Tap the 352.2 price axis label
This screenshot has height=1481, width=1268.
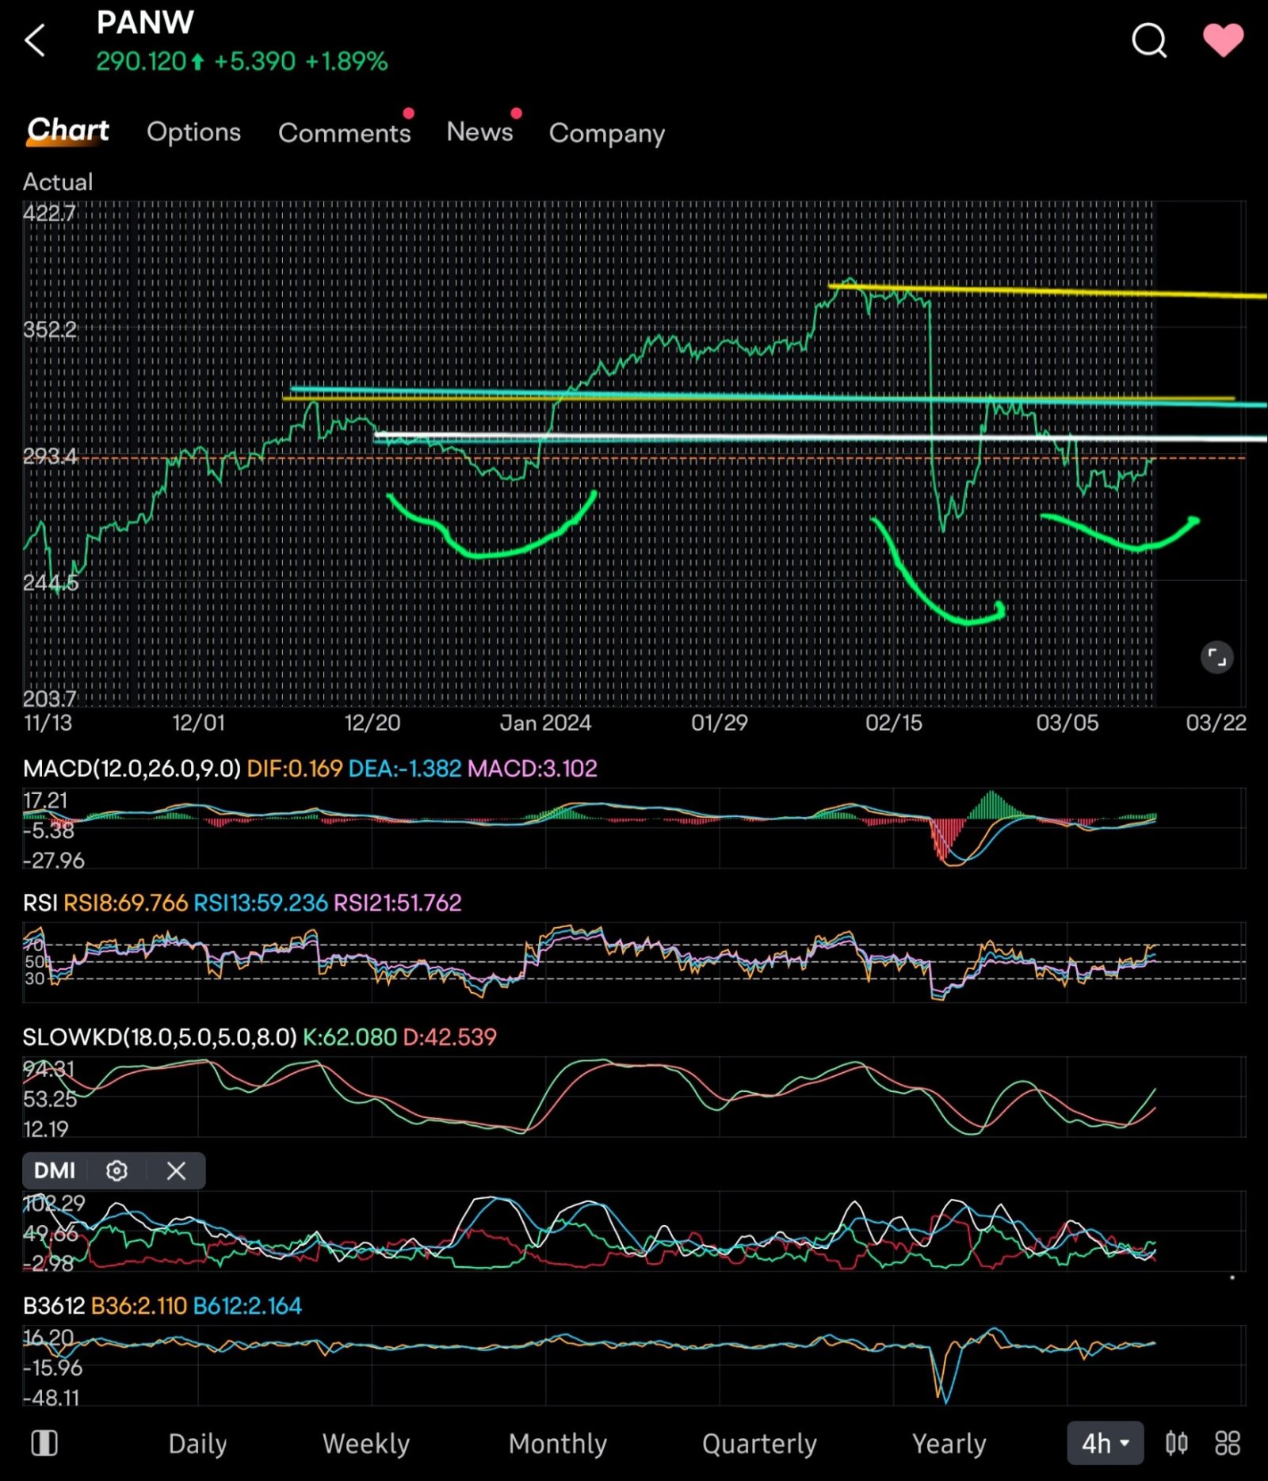50,330
